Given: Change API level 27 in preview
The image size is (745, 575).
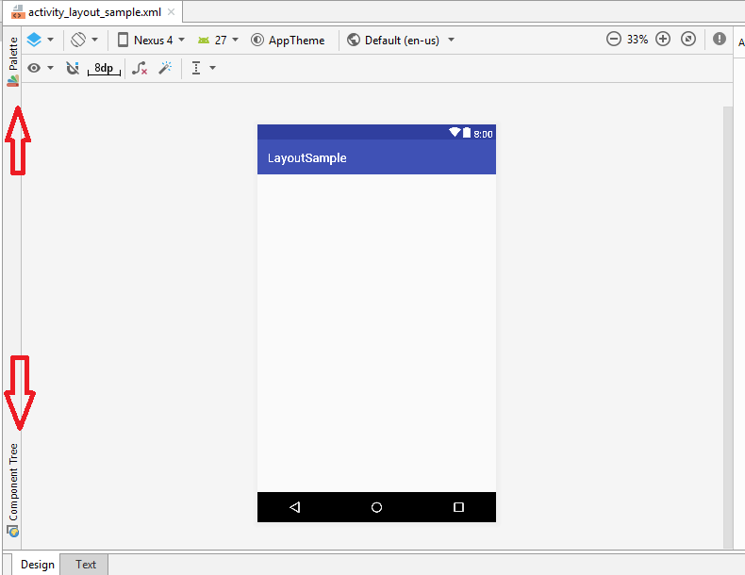Looking at the screenshot, I should coord(218,41).
